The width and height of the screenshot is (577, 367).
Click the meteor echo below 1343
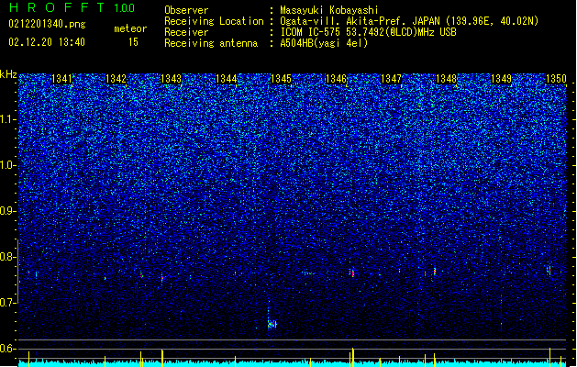click(x=162, y=278)
